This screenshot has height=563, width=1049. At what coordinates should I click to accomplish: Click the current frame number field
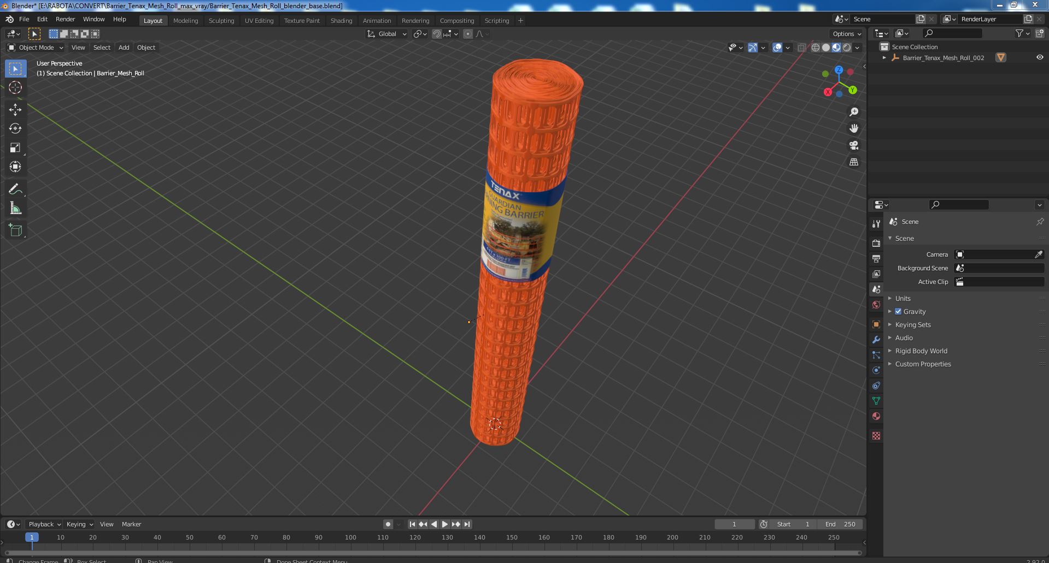point(734,524)
